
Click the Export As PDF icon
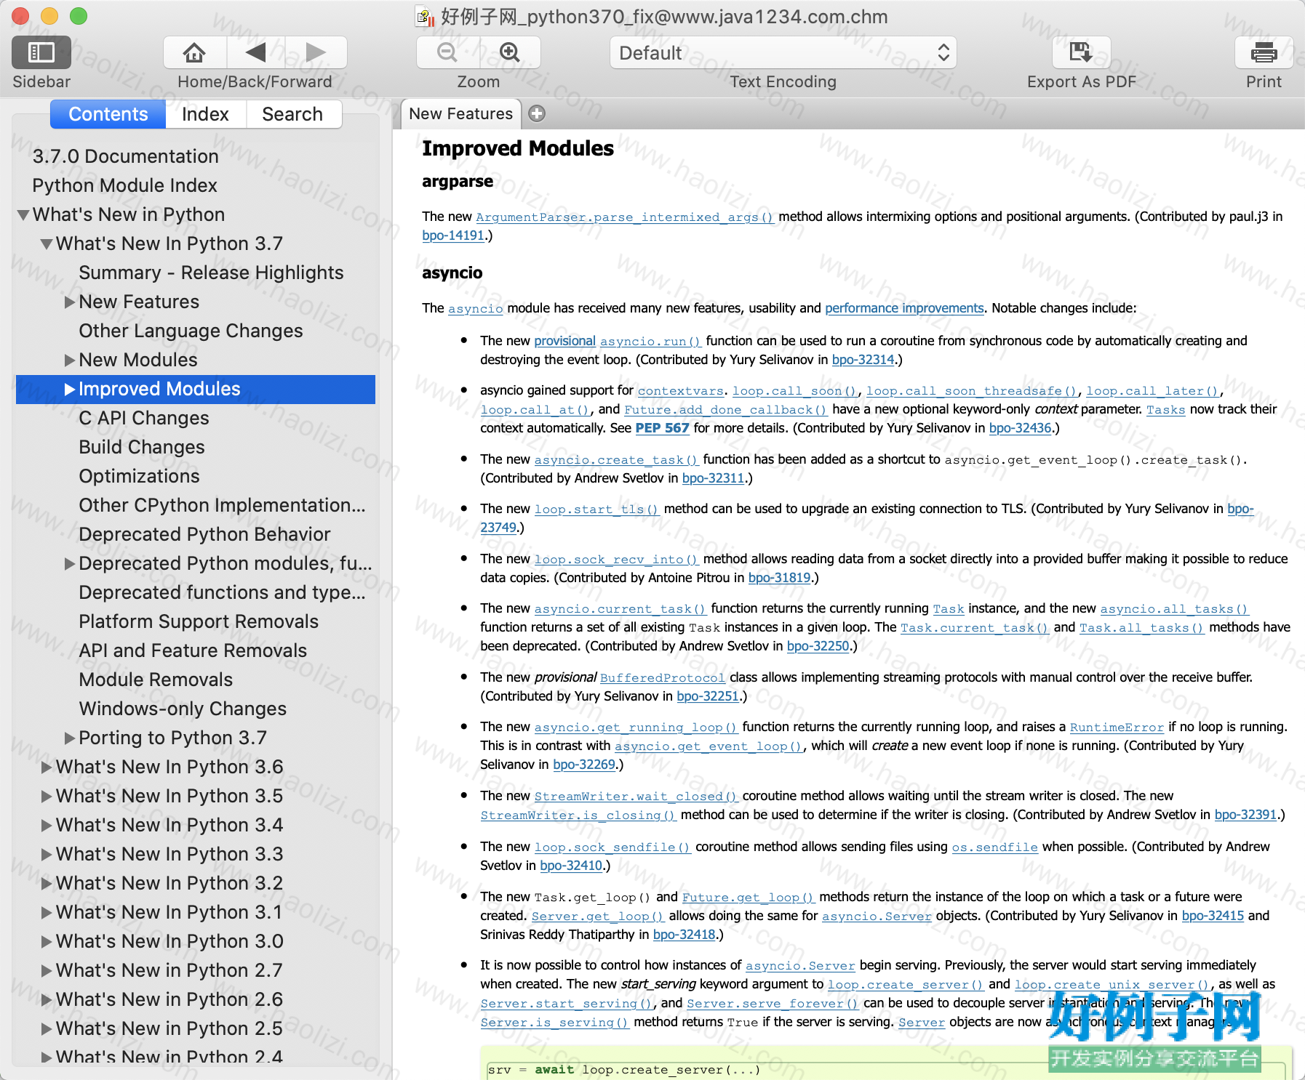coord(1081,52)
